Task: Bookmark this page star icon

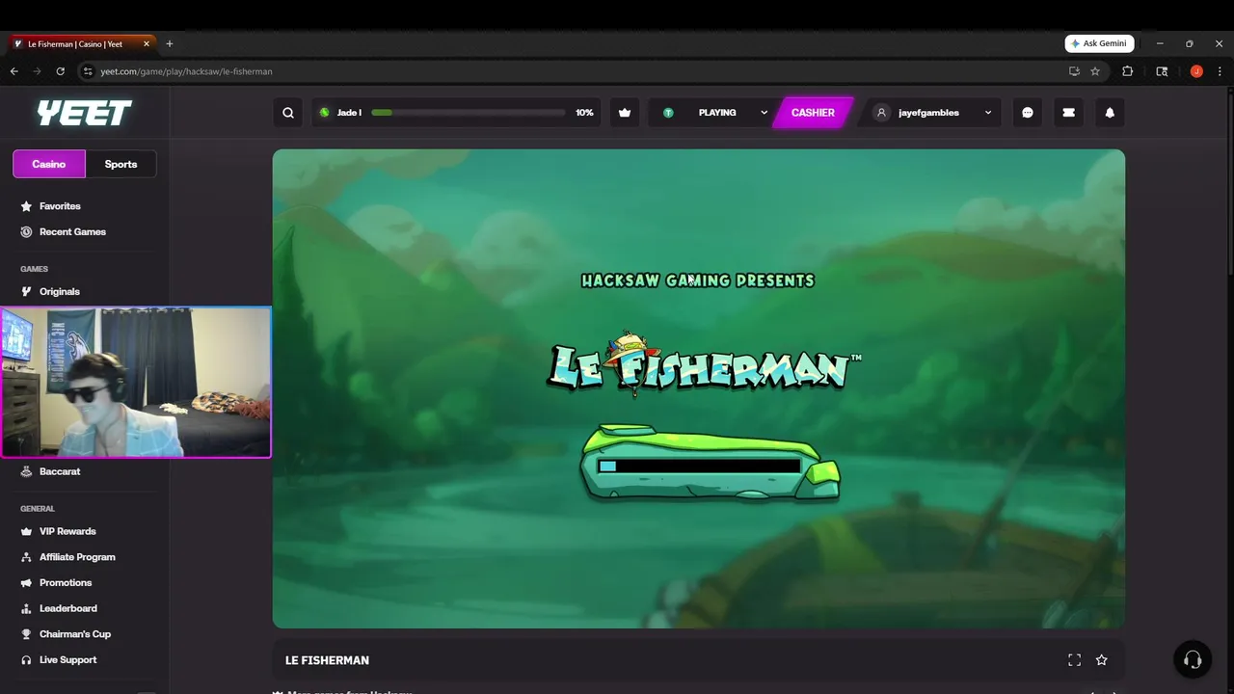Action: tap(1095, 71)
